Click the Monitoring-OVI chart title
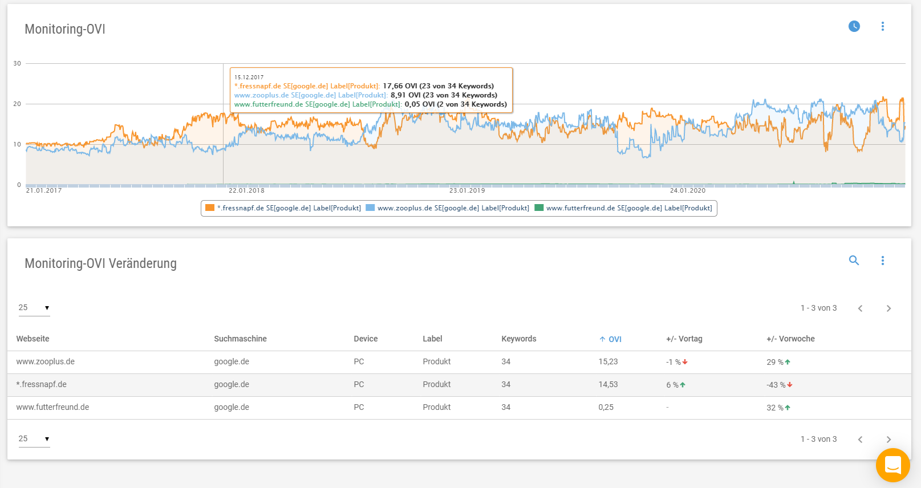The image size is (921, 488). tap(65, 29)
